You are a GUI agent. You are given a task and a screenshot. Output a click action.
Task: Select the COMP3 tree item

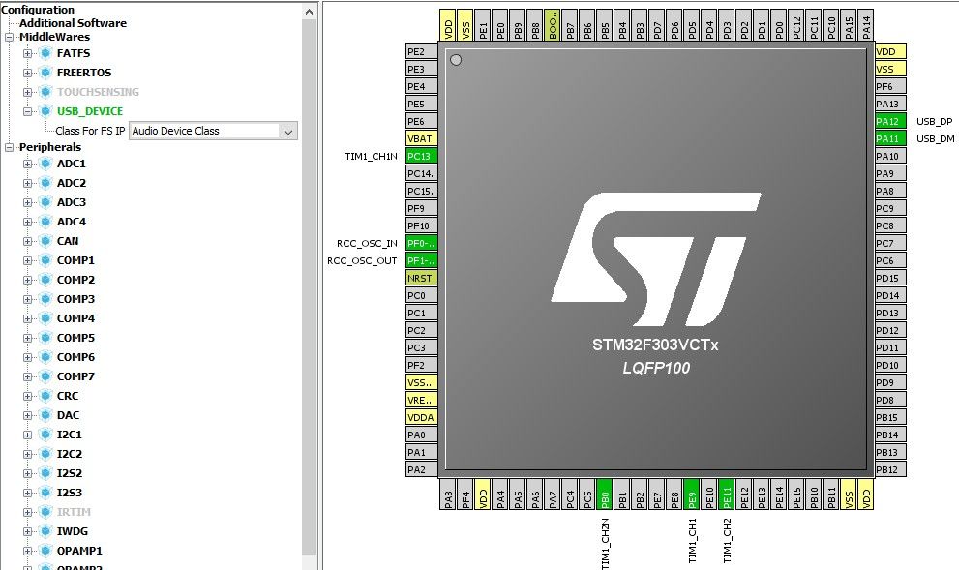point(75,299)
